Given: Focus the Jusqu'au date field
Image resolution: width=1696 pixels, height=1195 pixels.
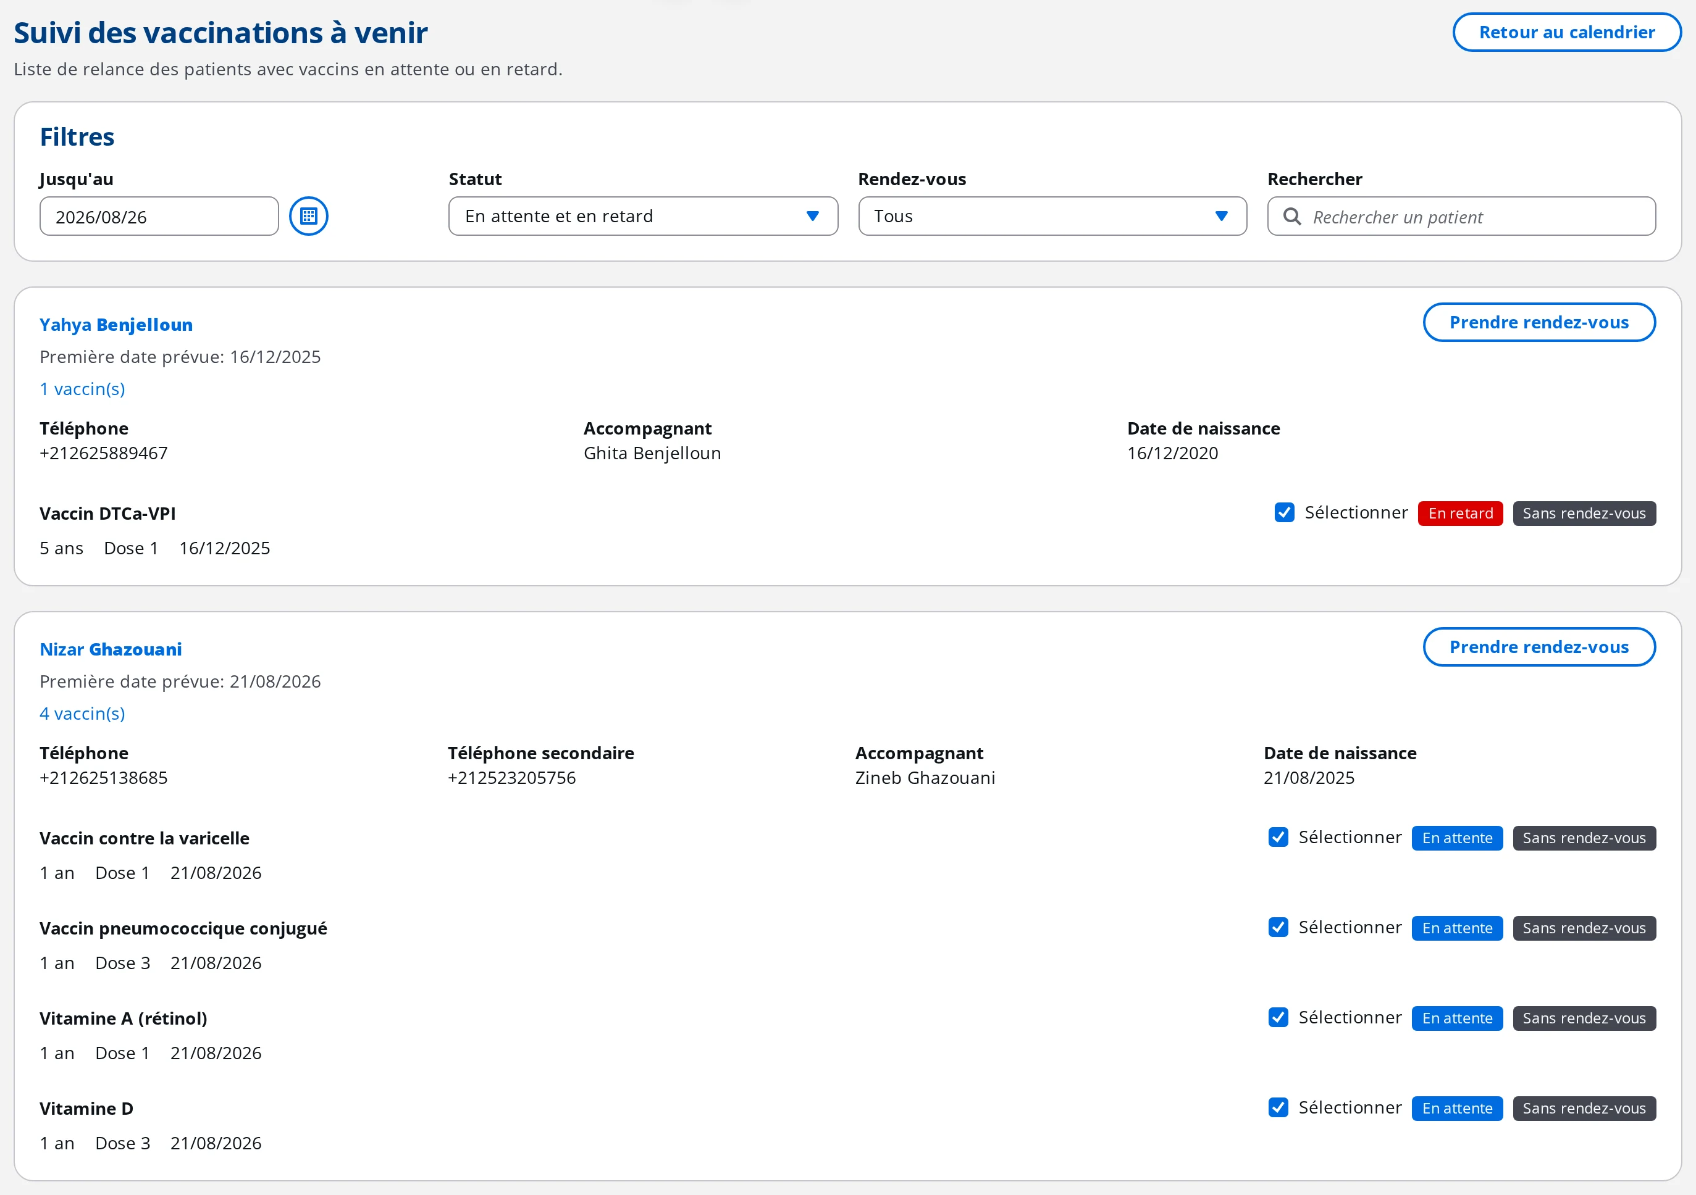Looking at the screenshot, I should pyautogui.click(x=159, y=216).
